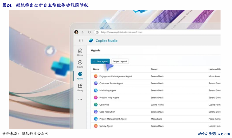This screenshot has height=138, width=232.
Task: Open the app launcher grid icon
Action: (81, 41)
